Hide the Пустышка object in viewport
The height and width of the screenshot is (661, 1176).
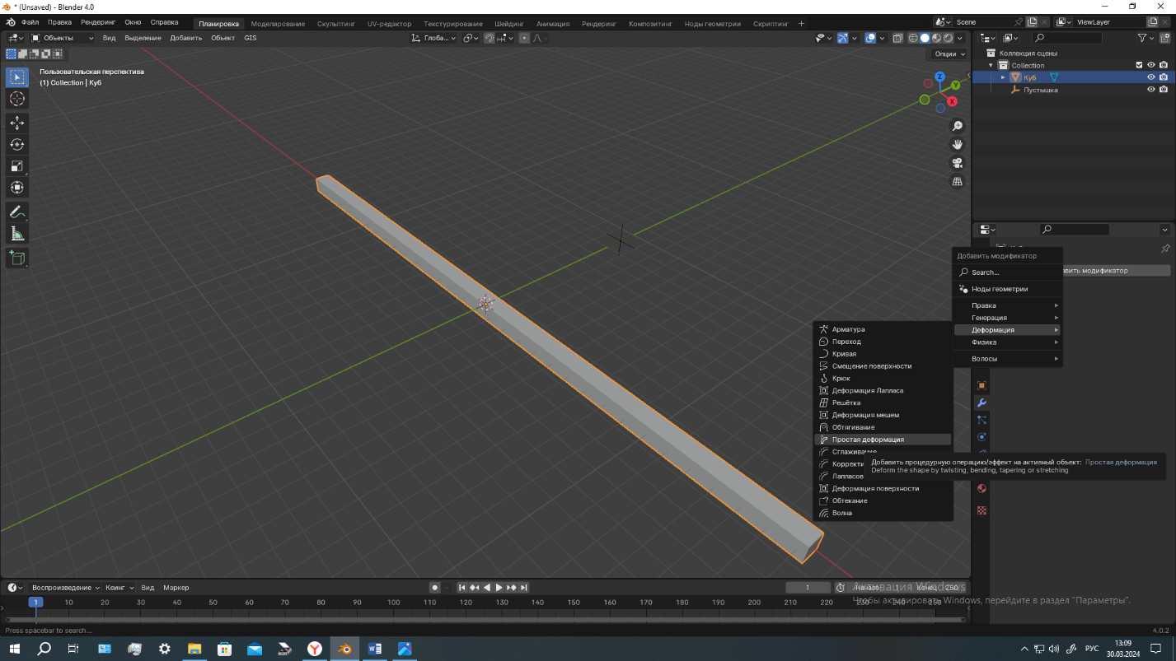pos(1151,90)
